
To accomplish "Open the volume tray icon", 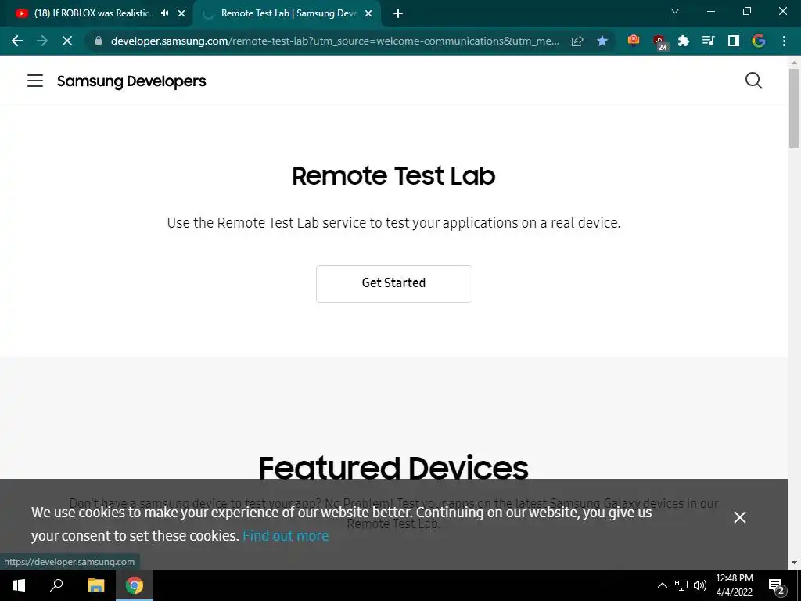I will click(700, 585).
